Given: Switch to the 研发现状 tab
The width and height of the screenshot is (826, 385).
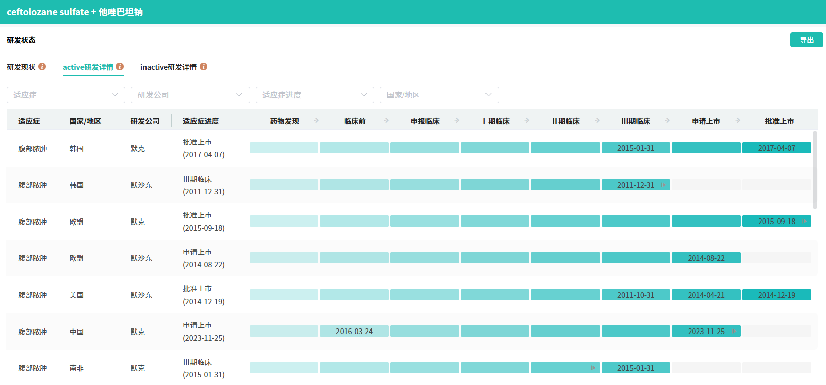Looking at the screenshot, I should click(21, 67).
